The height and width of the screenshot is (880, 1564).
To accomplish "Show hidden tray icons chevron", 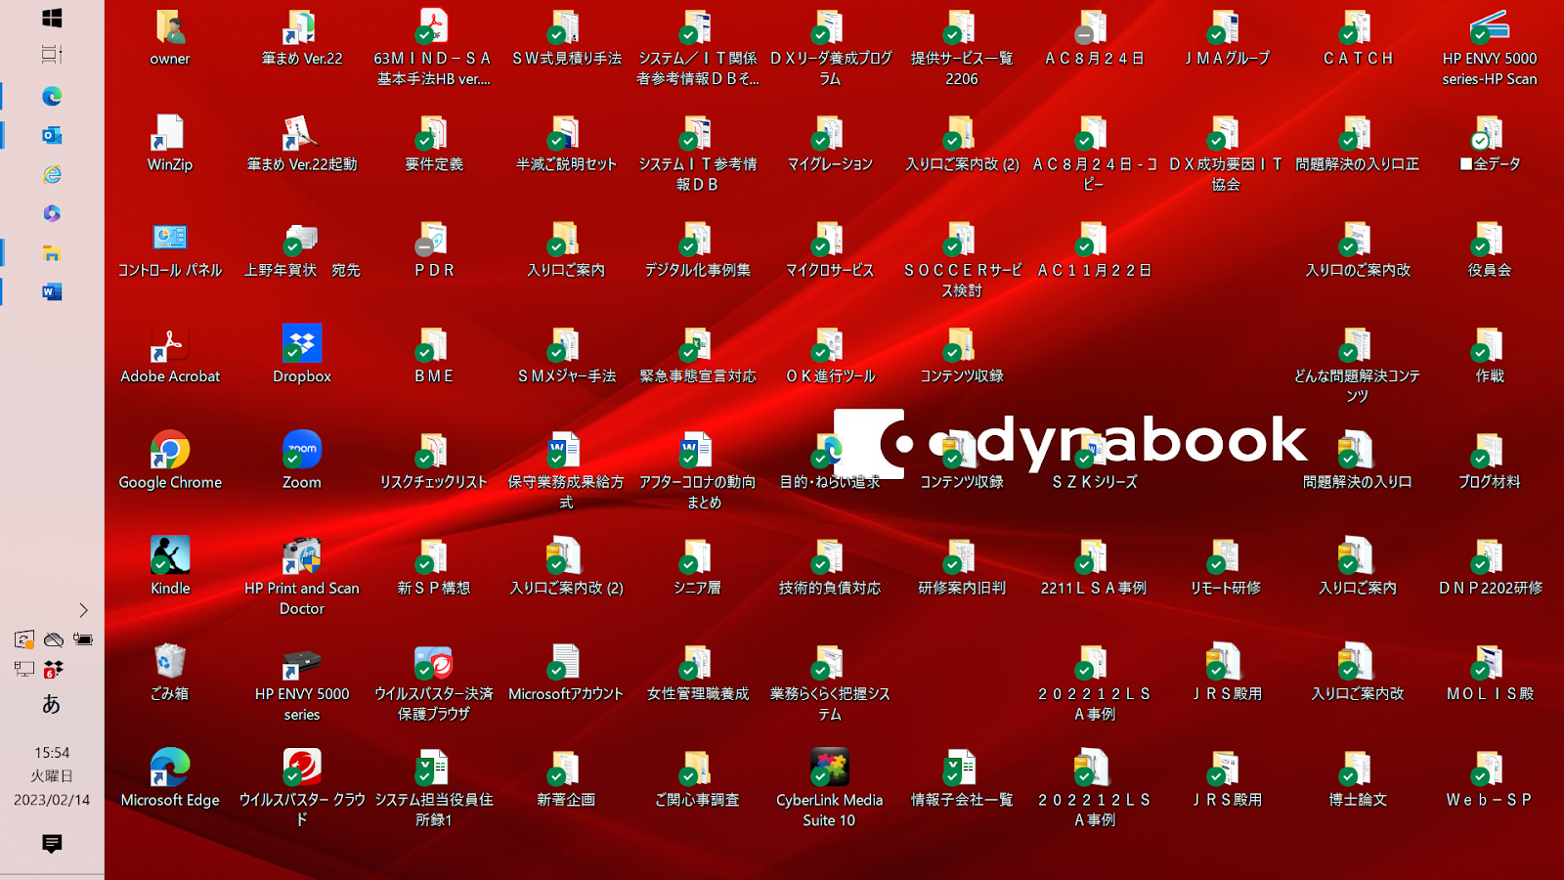I will 83,610.
